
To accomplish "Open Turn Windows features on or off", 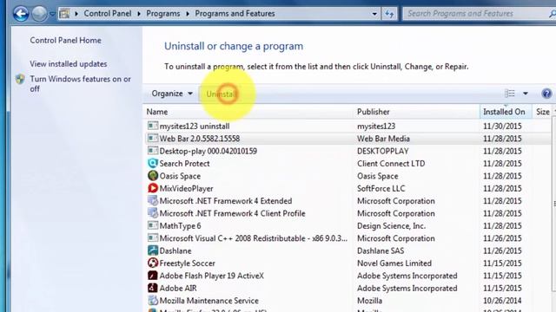I will click(81, 84).
